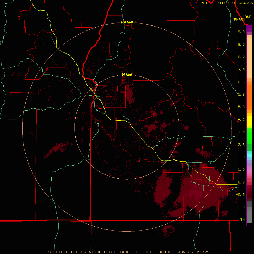This screenshot has height=254, width=254.
Task: Pick the cyan band of the color bar
Action: pyautogui.click(x=249, y=155)
